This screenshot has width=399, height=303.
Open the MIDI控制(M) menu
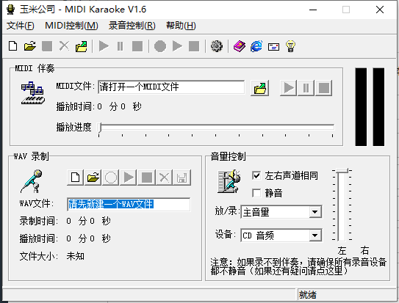pos(71,26)
